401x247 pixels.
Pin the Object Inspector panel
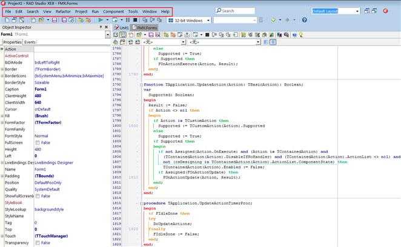101,27
